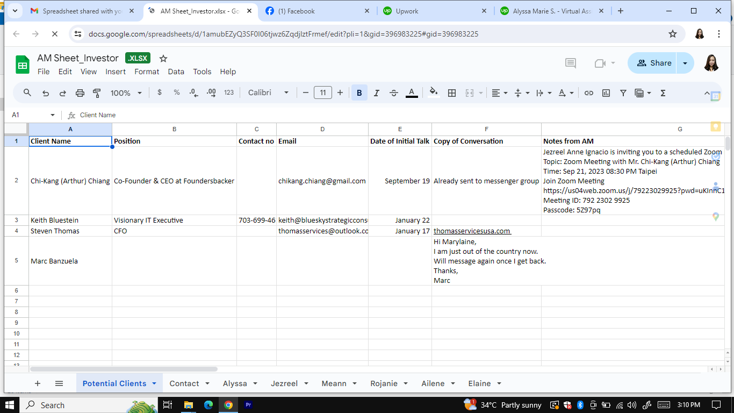
Task: Switch to the Jezreel sheet tab
Action: click(284, 383)
